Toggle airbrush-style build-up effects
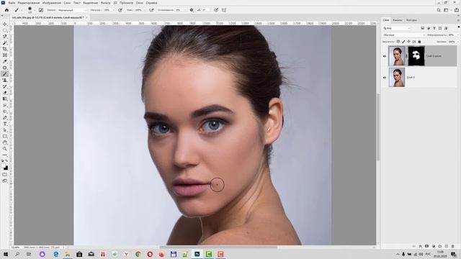461x259 pixels. tap(151, 10)
